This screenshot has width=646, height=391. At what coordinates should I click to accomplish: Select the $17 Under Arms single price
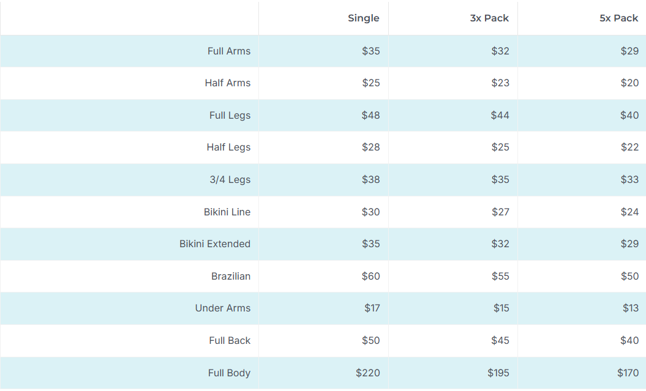pos(372,308)
